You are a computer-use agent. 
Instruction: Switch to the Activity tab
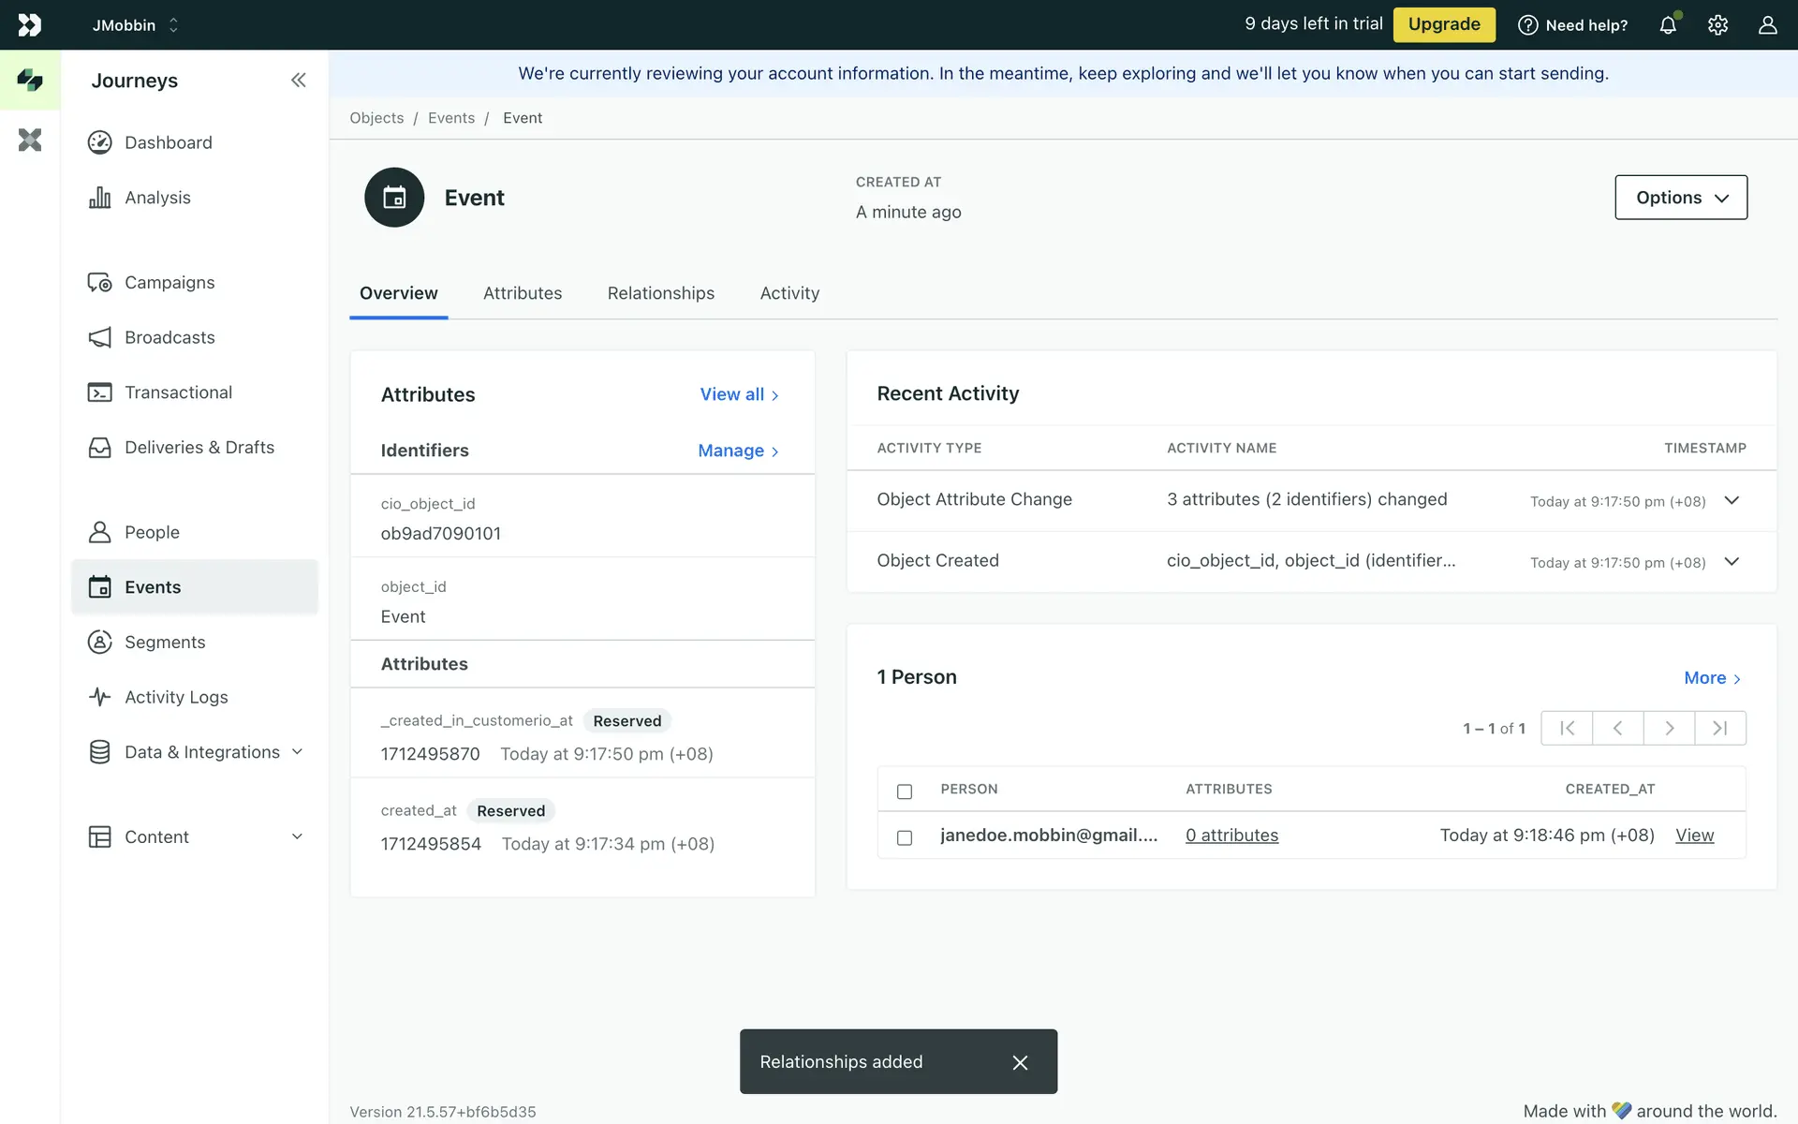(789, 293)
